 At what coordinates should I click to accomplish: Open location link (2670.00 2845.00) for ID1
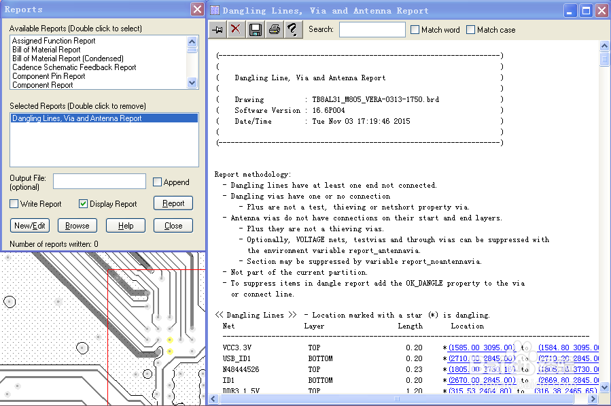coord(482,380)
